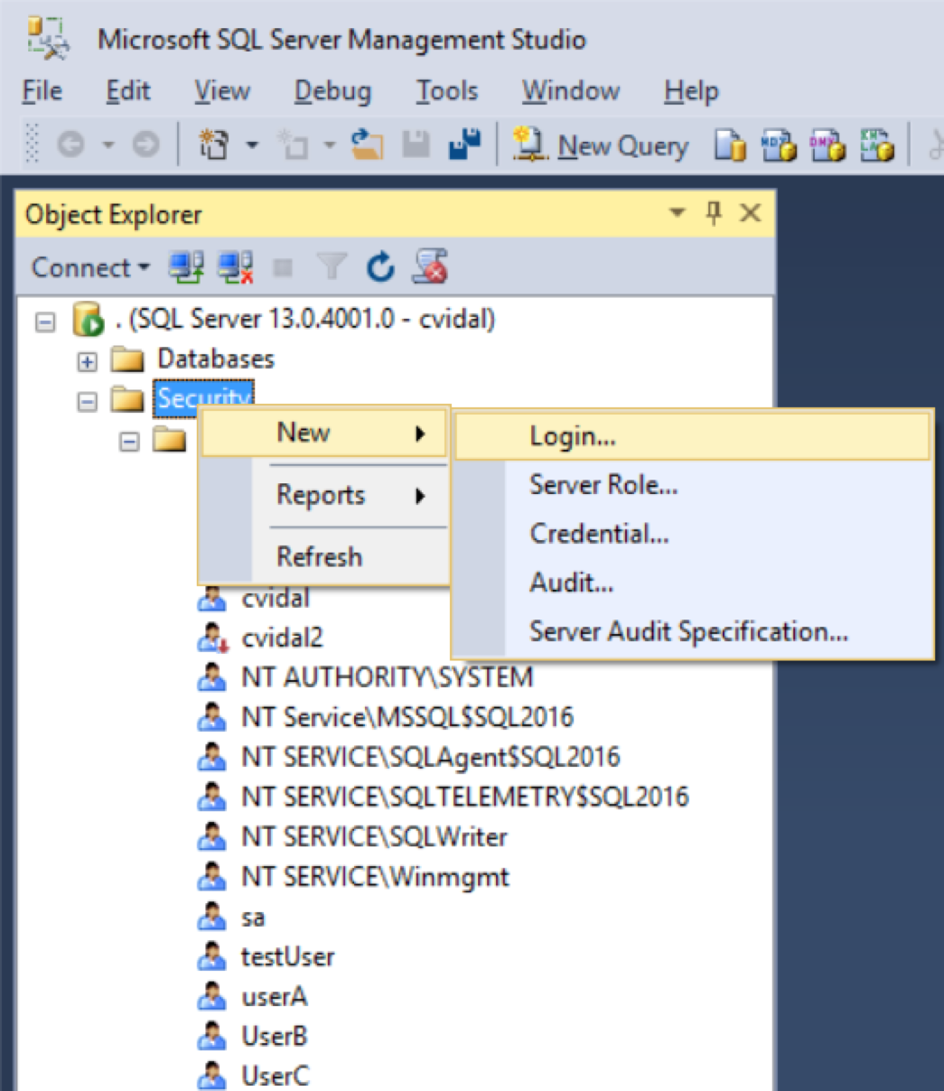Open the Connect dropdown in Object Explorer
The height and width of the screenshot is (1091, 944).
point(90,267)
